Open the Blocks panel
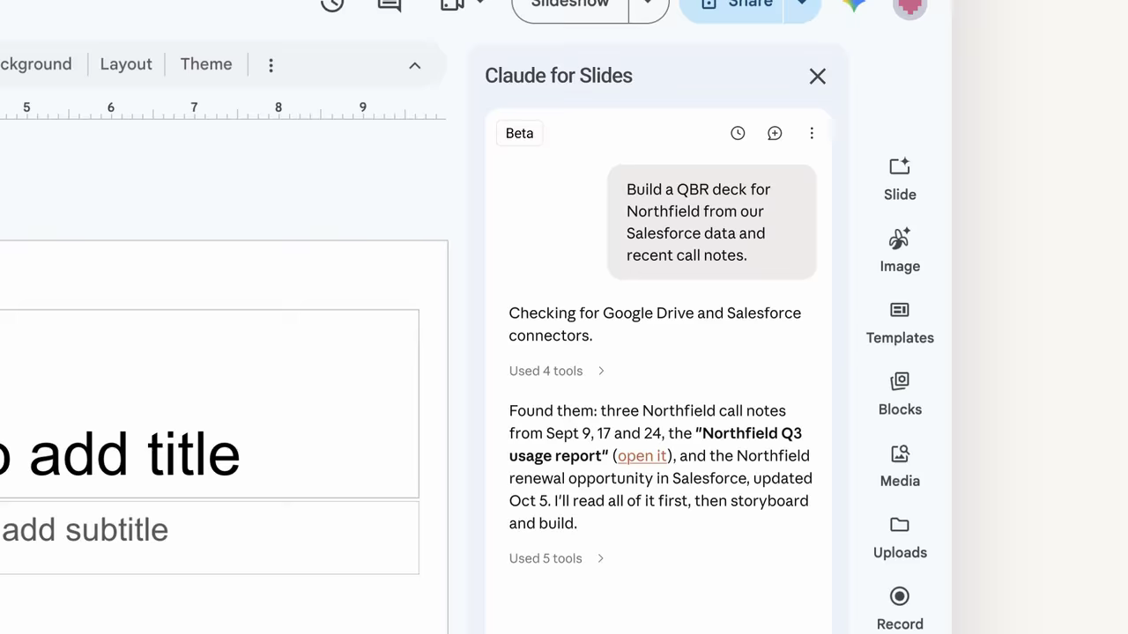This screenshot has height=634, width=1128. click(x=900, y=394)
